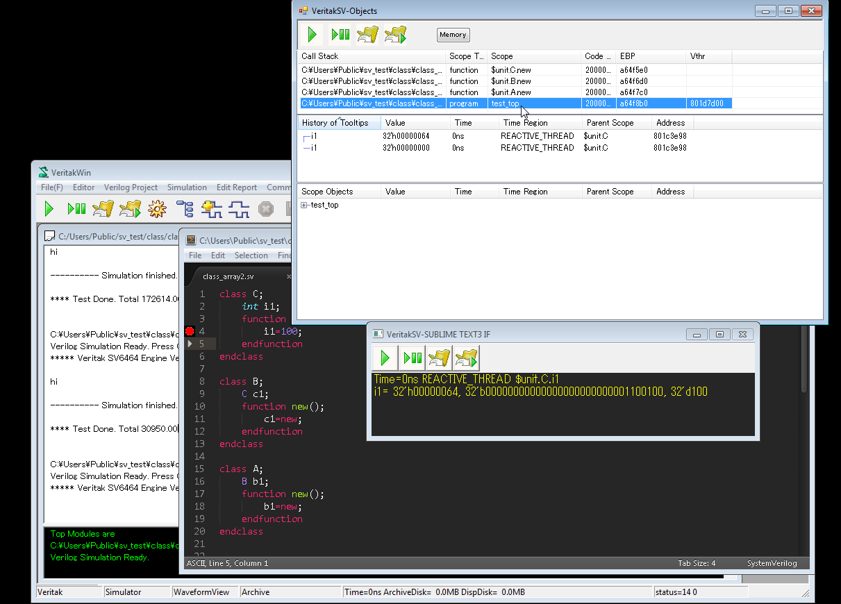Maximize the VeritakSV-SUBLIME TEXT3 IF window
The width and height of the screenshot is (841, 604).
(719, 334)
